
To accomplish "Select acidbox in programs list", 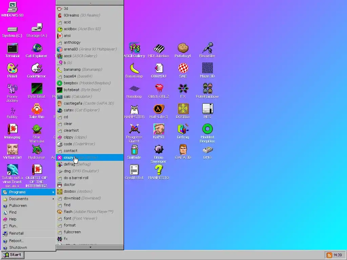I will 90,29.
